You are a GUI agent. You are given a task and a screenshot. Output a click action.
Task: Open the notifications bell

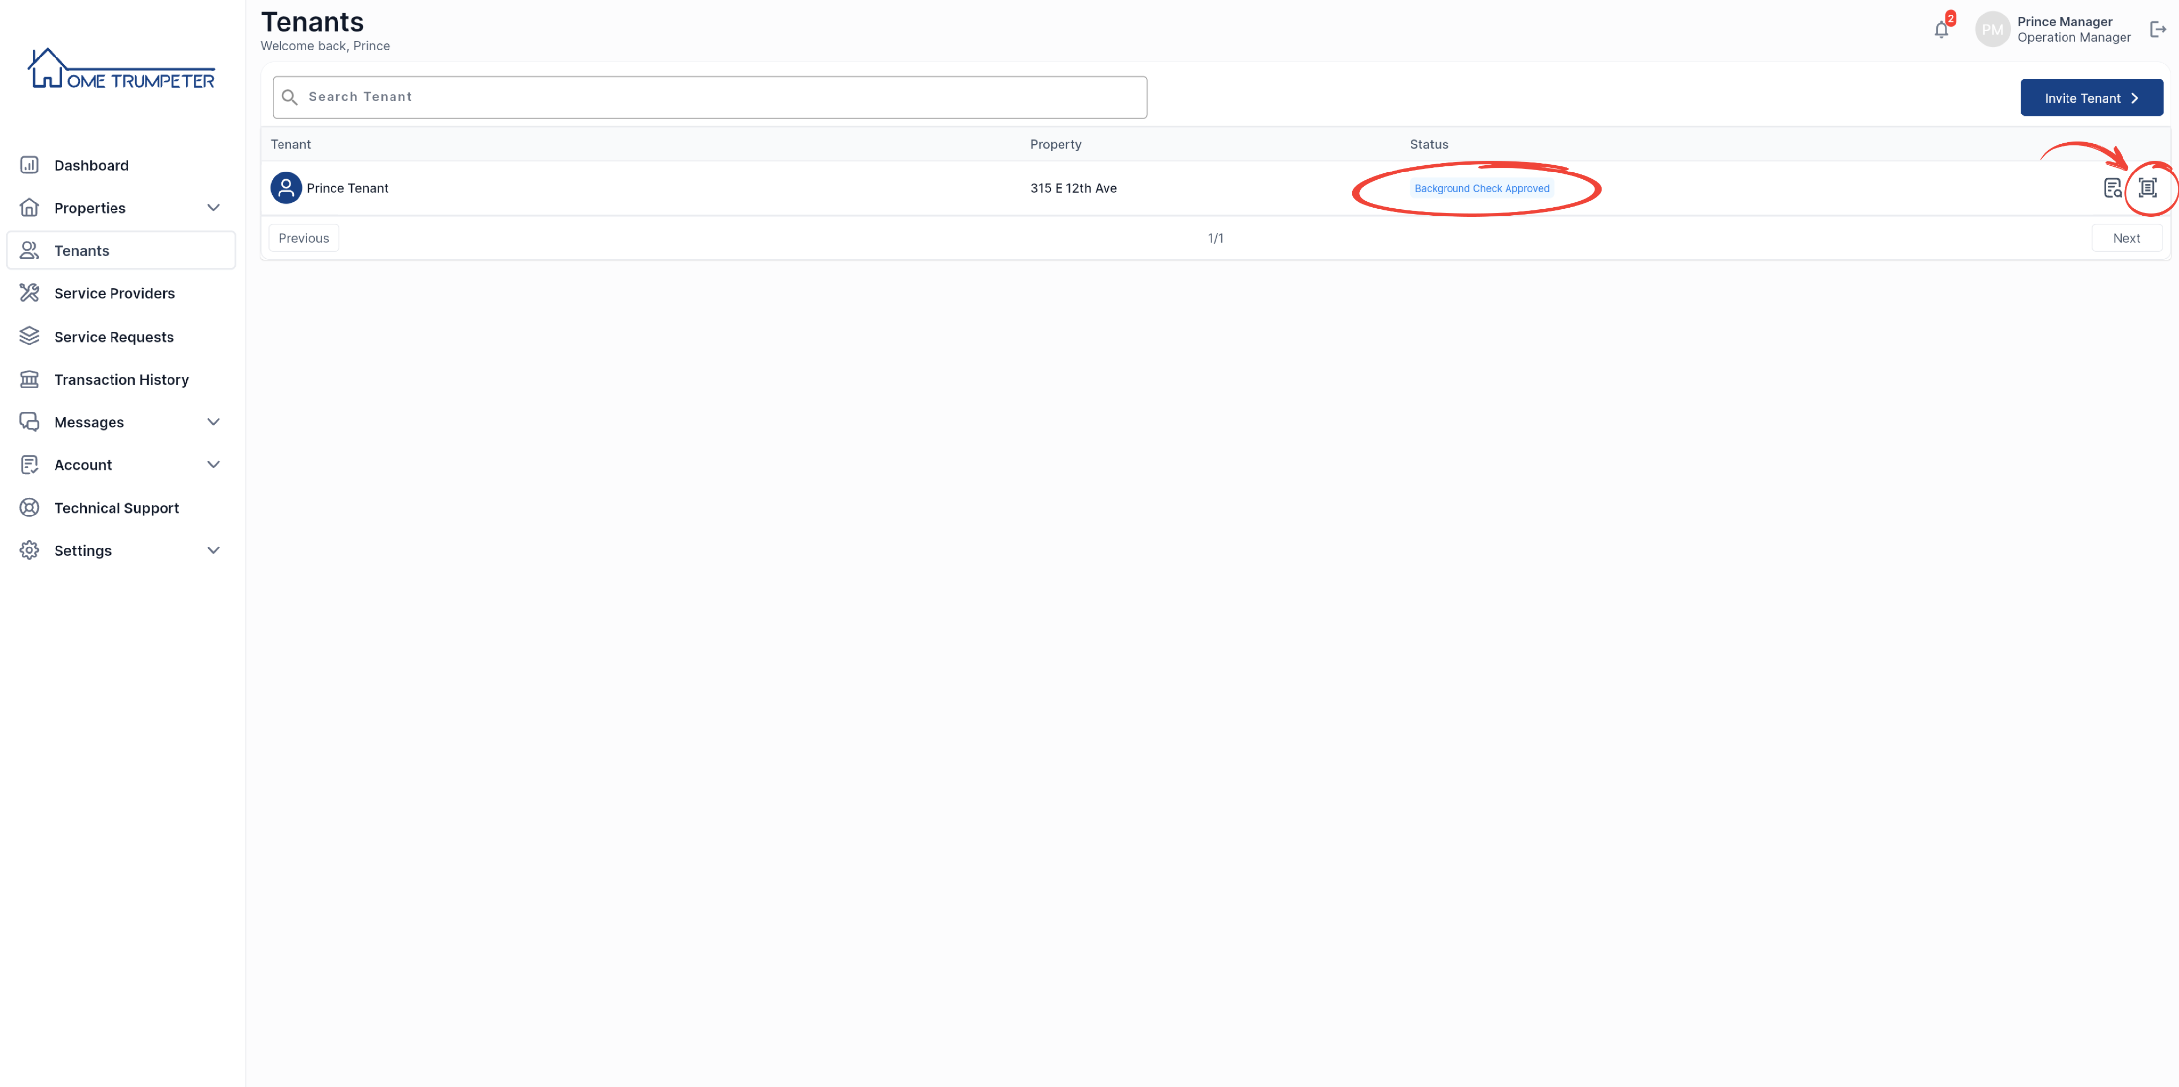(x=1941, y=30)
